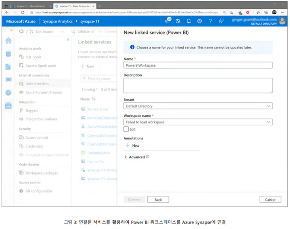290x229 pixels.
Task: Click the directory switcher icon in header
Action: [178, 21]
